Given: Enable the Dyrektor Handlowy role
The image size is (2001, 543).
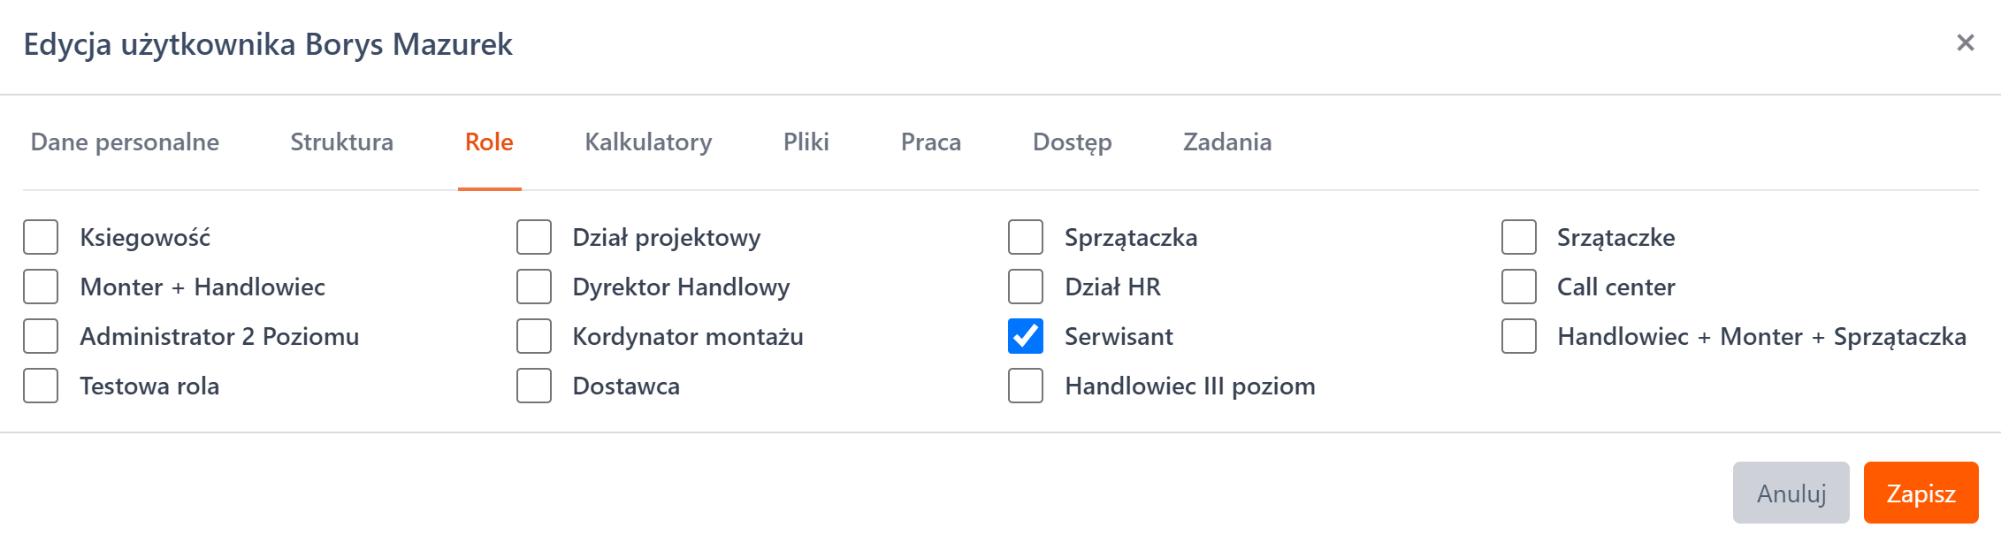Looking at the screenshot, I should (534, 287).
